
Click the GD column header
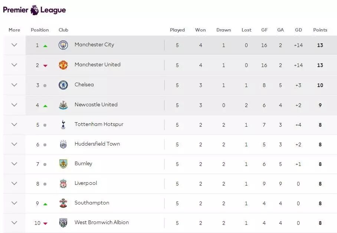point(298,30)
